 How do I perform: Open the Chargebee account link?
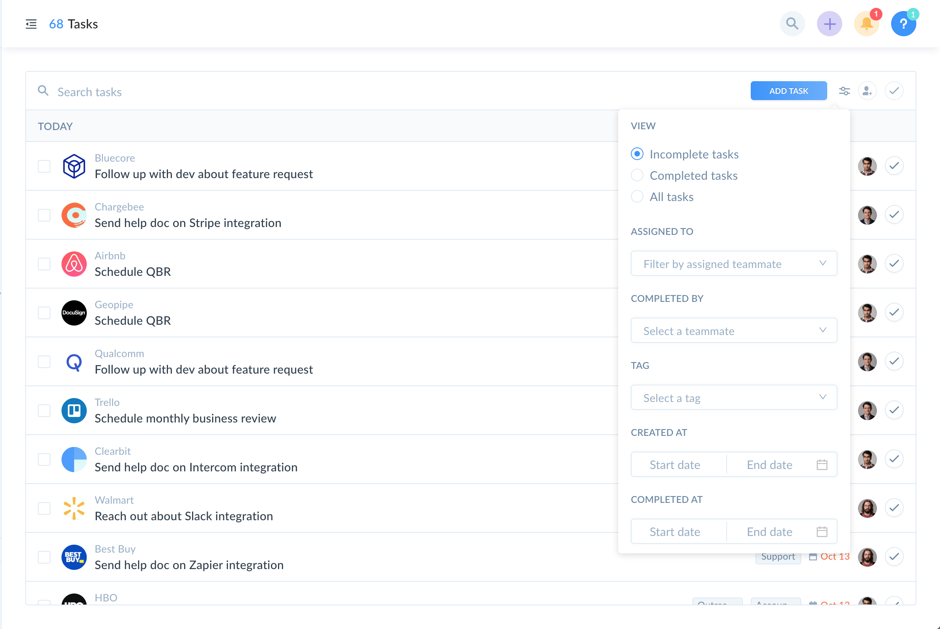(x=119, y=207)
